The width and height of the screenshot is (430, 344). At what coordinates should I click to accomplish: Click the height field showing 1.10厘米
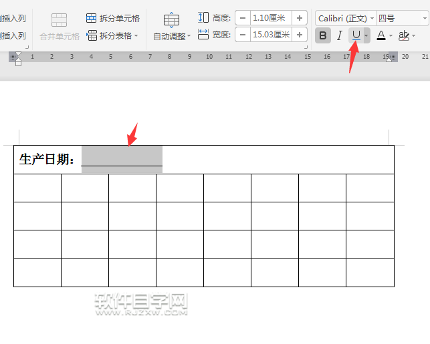pyautogui.click(x=271, y=18)
